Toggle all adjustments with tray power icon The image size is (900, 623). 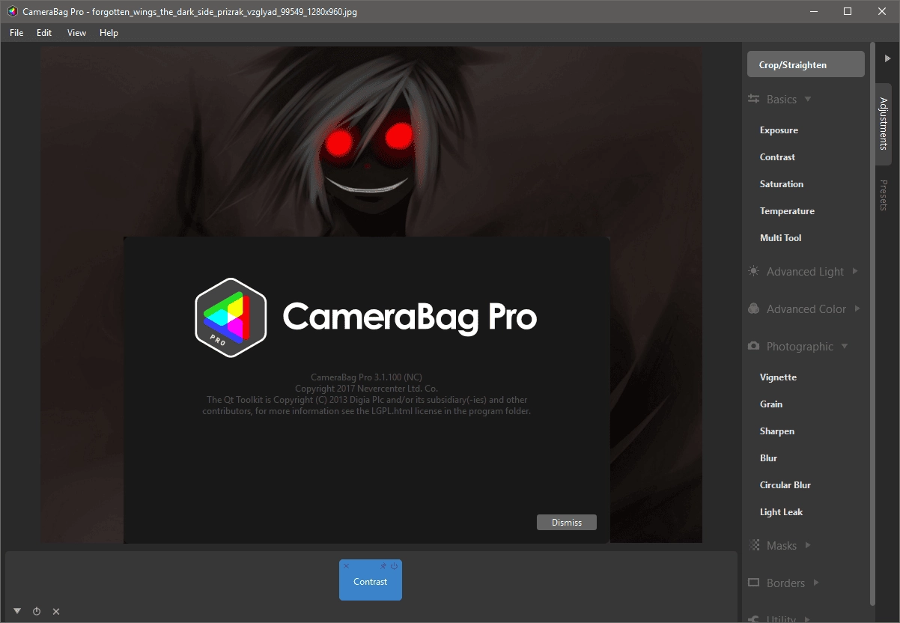click(x=37, y=612)
